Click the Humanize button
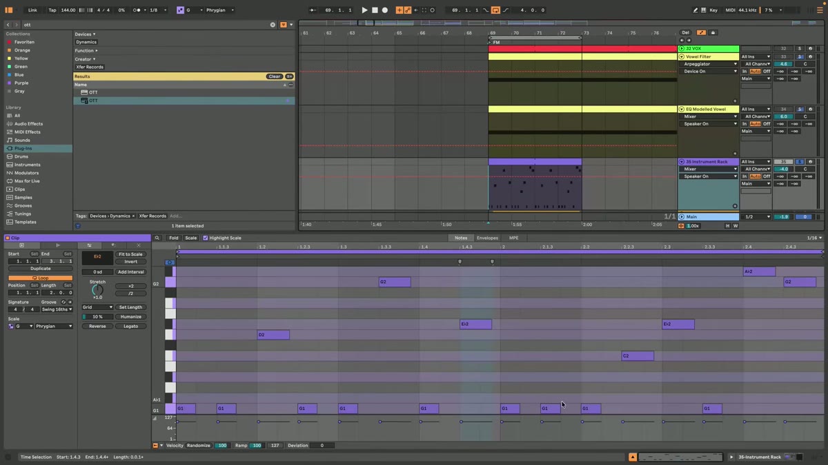828x465 pixels. pyautogui.click(x=130, y=317)
